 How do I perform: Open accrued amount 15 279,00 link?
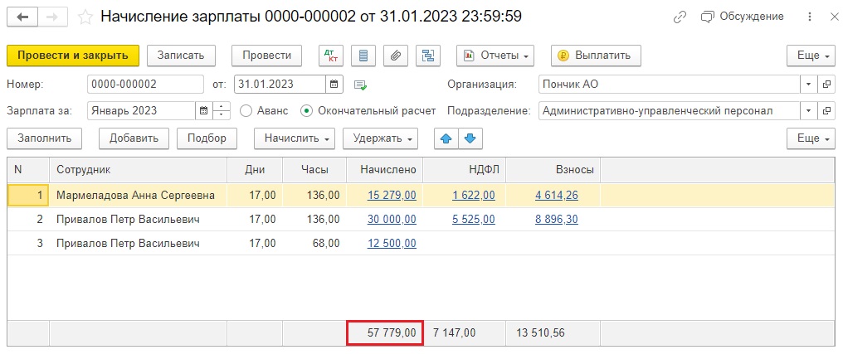pos(392,196)
